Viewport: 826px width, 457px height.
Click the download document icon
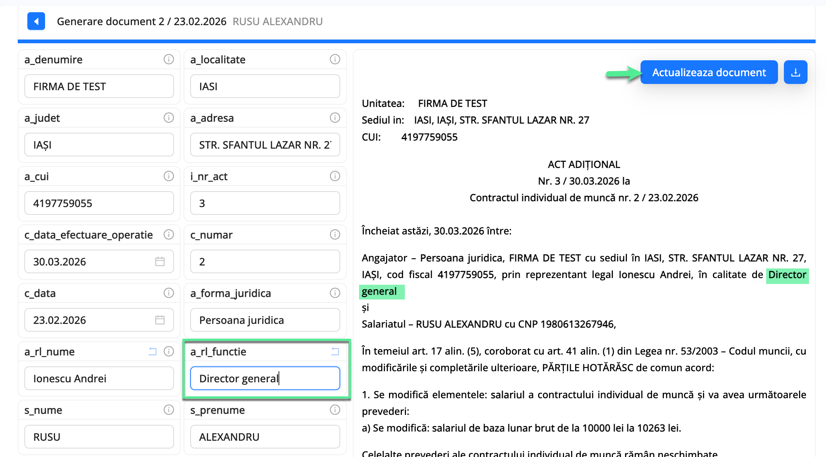coord(795,72)
